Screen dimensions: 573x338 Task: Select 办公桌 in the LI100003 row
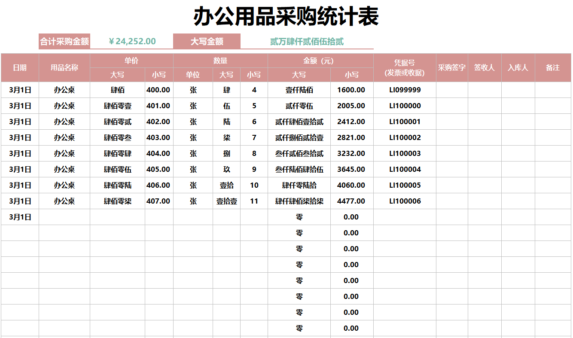(x=64, y=153)
